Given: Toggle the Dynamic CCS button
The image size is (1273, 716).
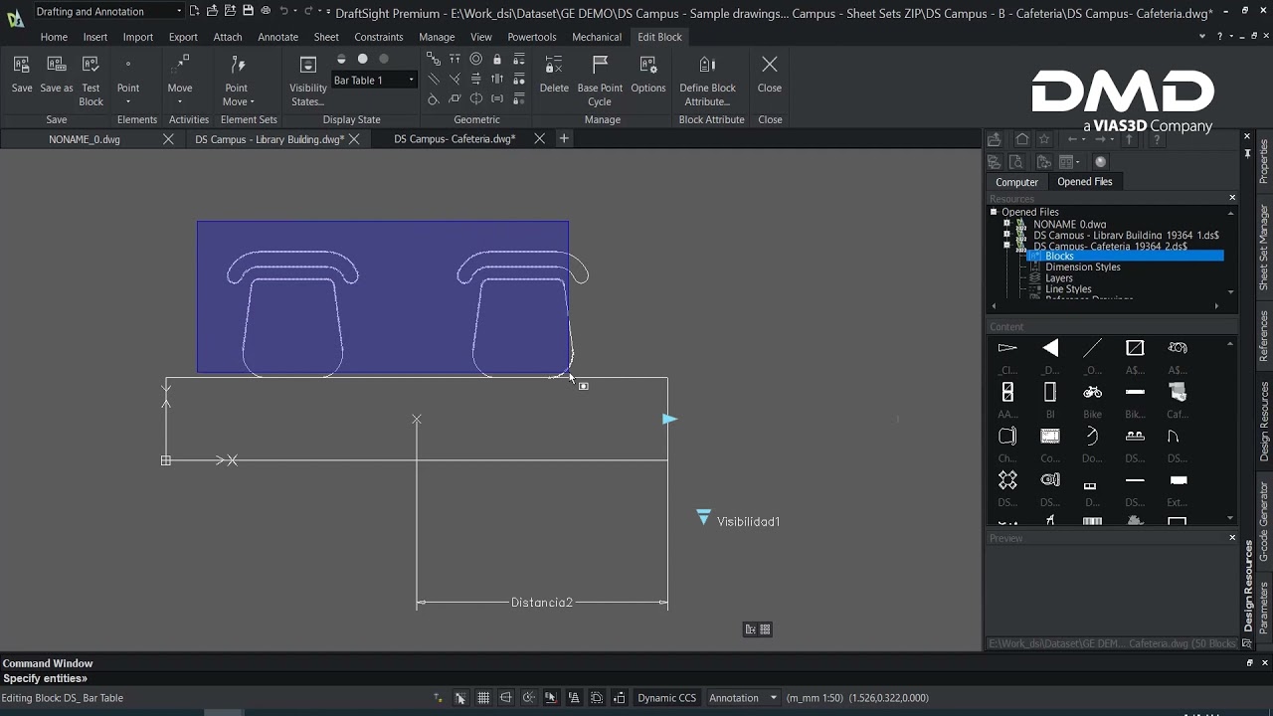Looking at the screenshot, I should point(666,698).
